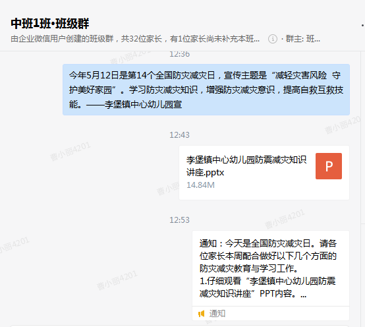
Task: Click the 12:43 timestamp above the file
Action: pyautogui.click(x=179, y=135)
